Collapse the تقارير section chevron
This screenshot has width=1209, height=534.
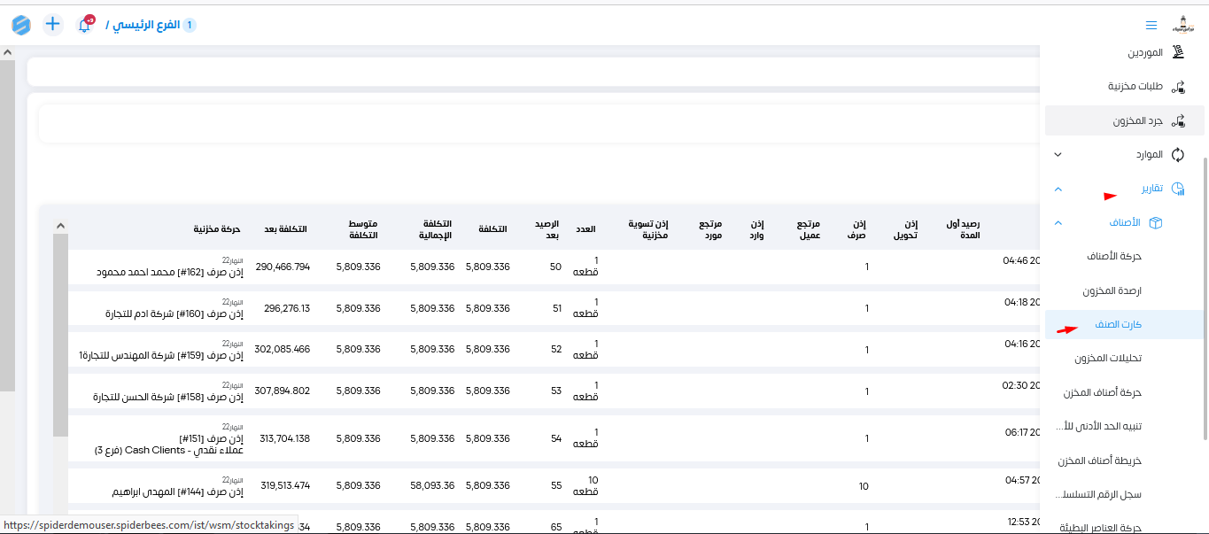point(1058,190)
